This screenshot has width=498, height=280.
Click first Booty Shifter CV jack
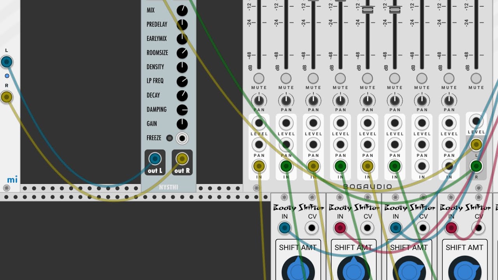[x=312, y=228]
